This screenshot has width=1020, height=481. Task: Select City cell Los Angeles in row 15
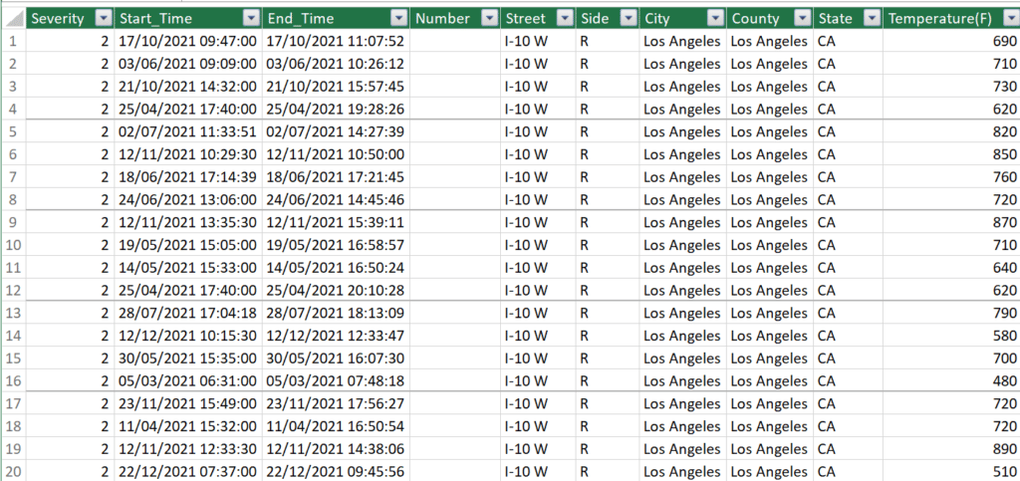point(682,358)
